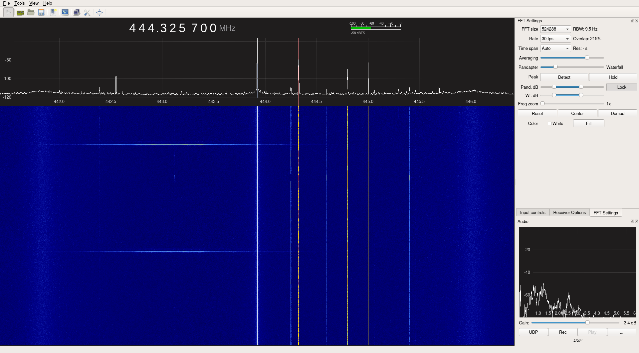
Task: Adjust the Pandapter/Waterfall split slider
Action: [555, 67]
